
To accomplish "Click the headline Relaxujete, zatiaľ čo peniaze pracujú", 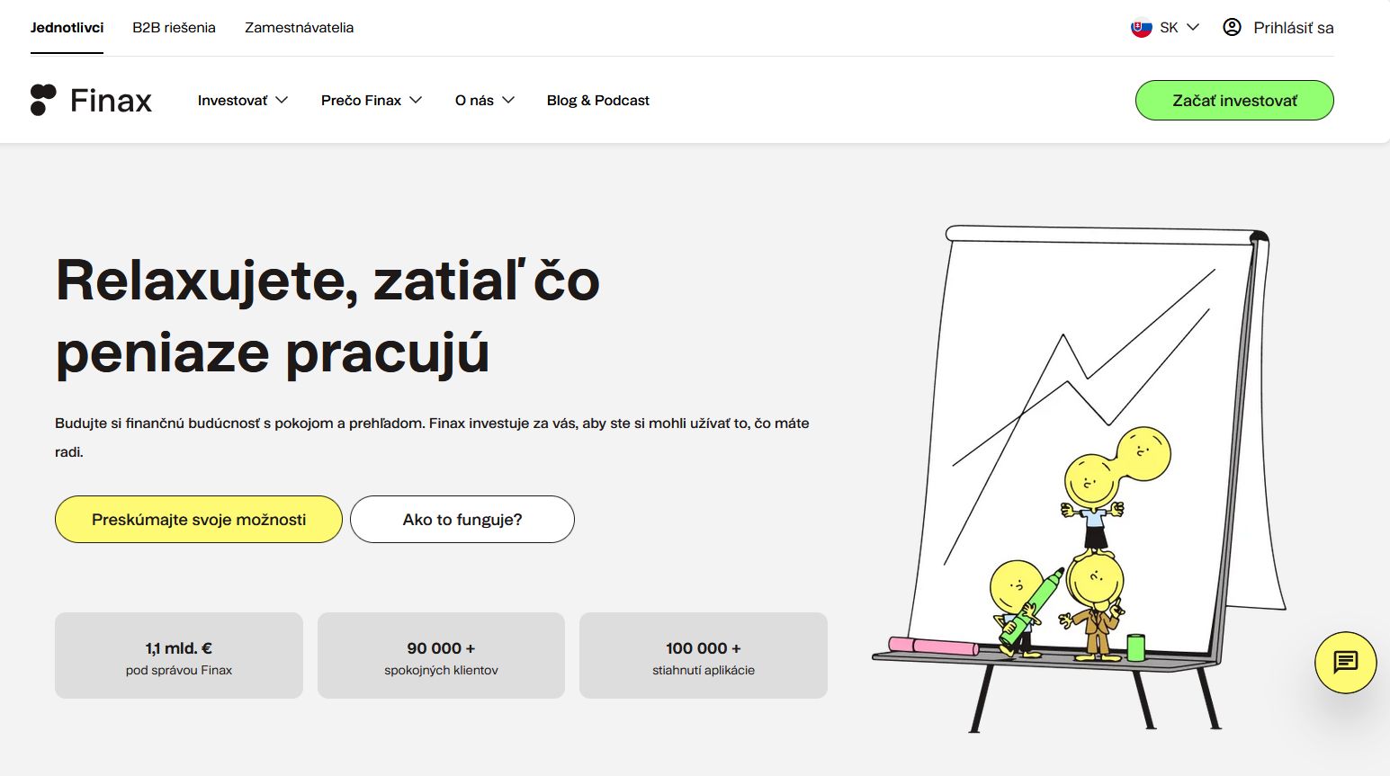I will [x=327, y=317].
